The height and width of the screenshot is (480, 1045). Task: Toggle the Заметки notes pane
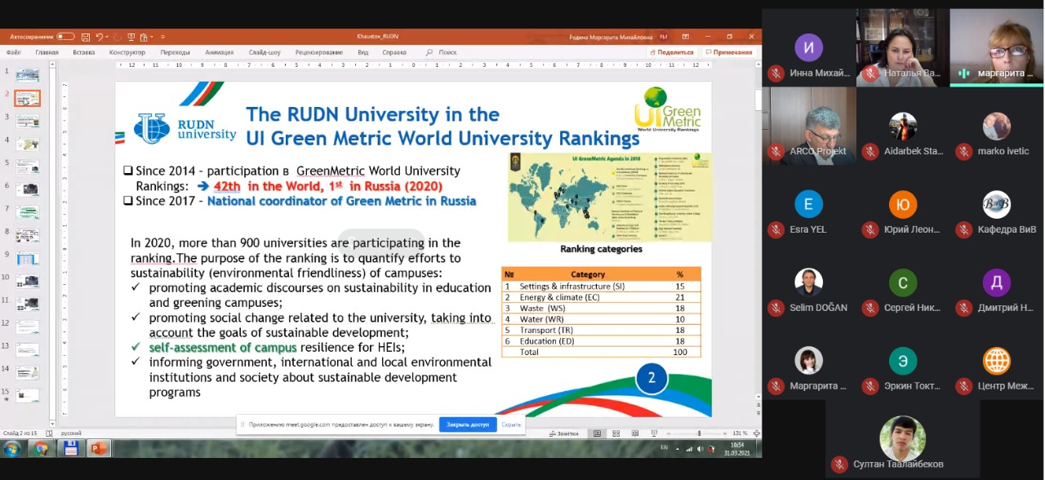point(563,433)
